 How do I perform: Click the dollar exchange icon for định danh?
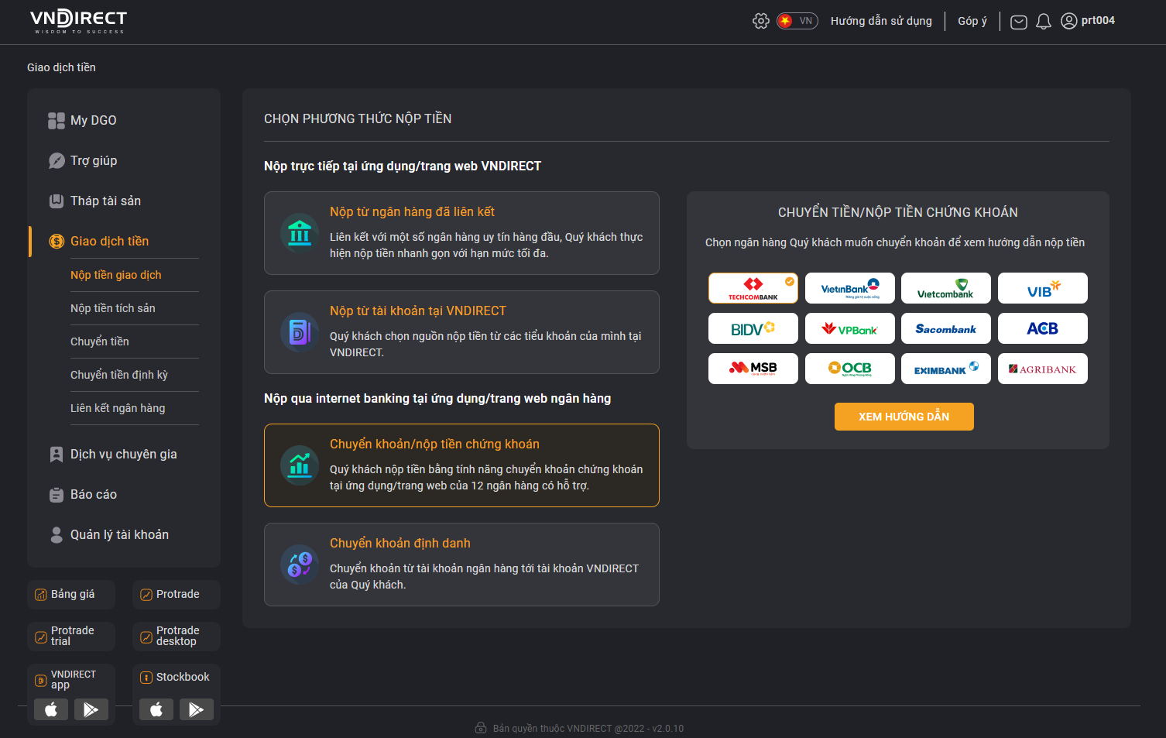pos(300,565)
